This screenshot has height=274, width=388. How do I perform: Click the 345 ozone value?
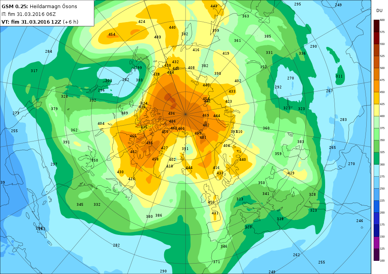click(80, 204)
